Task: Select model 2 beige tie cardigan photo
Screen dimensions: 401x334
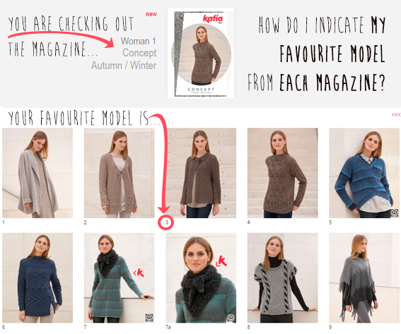Action: [x=120, y=173]
